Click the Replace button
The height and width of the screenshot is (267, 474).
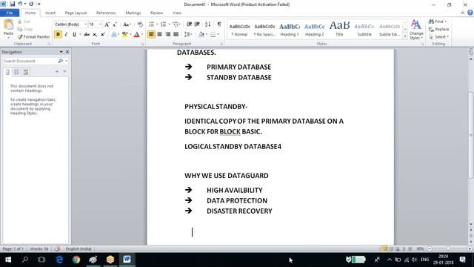(x=439, y=30)
